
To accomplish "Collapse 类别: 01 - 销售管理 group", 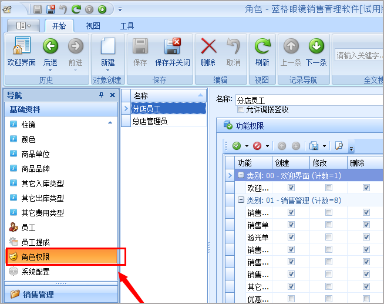I will pyautogui.click(x=241, y=200).
